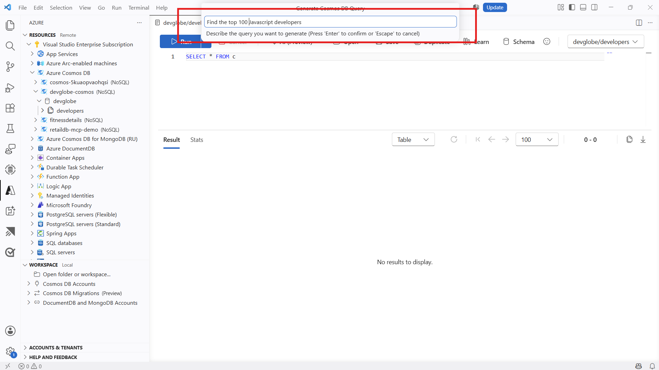Select DocumentDB and MongoDB Accounts
Screen dimensions: 659x370
(x=90, y=303)
